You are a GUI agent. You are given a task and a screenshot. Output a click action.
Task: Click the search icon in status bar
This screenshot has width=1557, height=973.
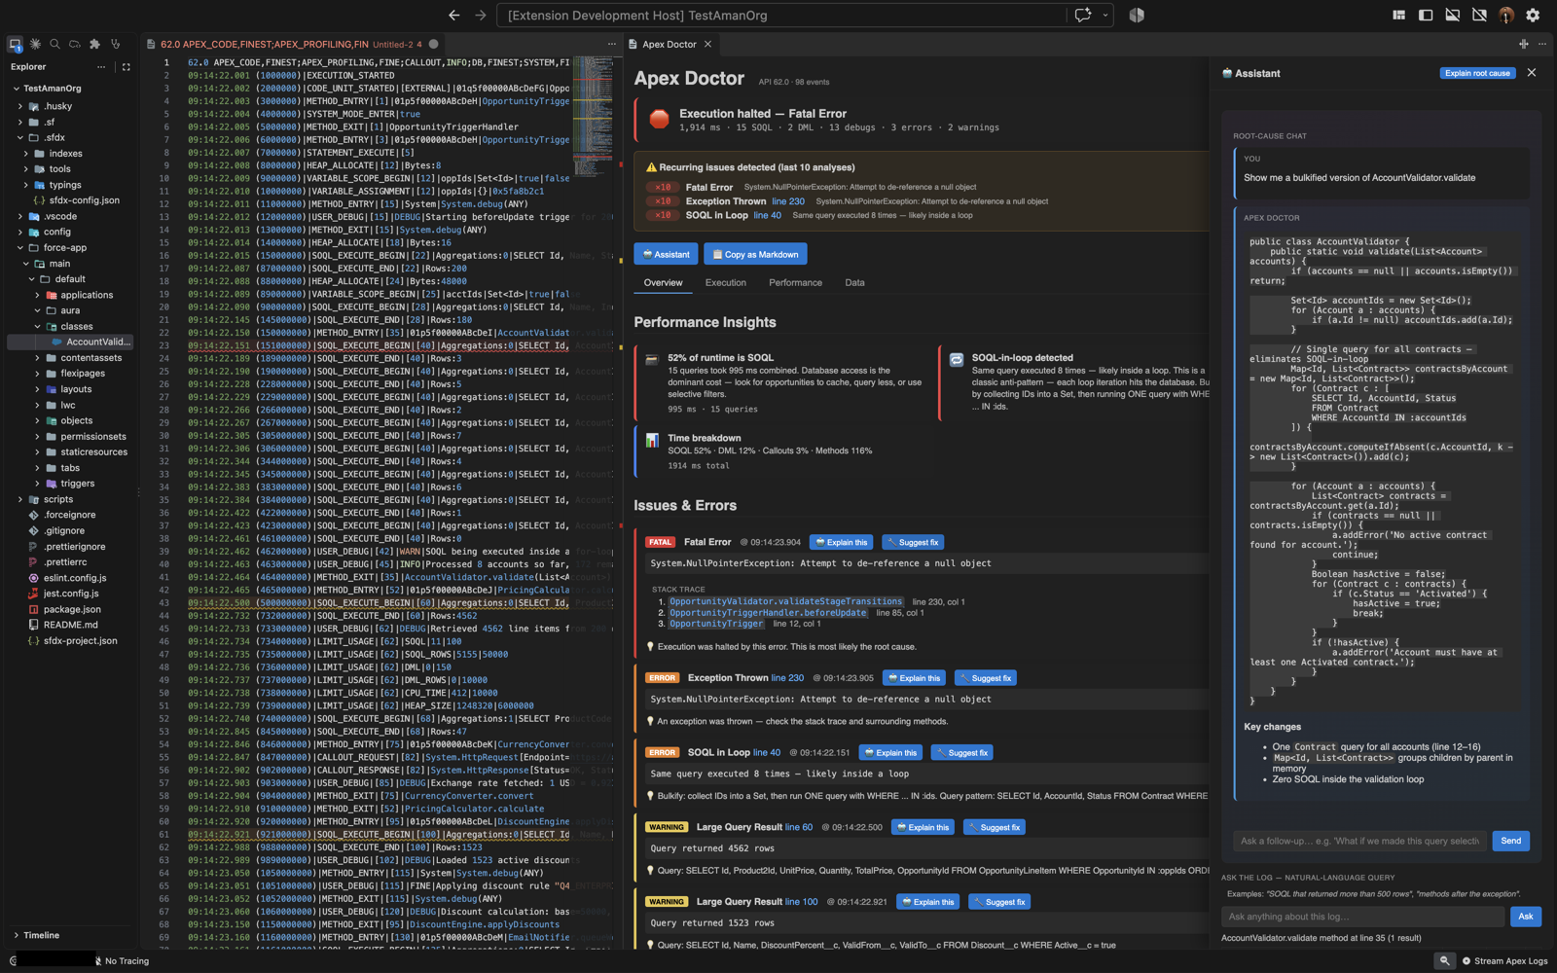coord(1444,960)
